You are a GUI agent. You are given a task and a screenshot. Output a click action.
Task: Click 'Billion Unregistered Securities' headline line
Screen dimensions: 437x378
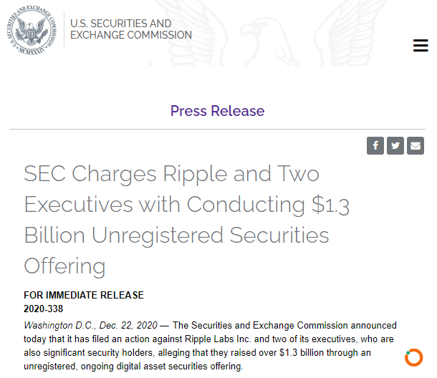click(177, 236)
